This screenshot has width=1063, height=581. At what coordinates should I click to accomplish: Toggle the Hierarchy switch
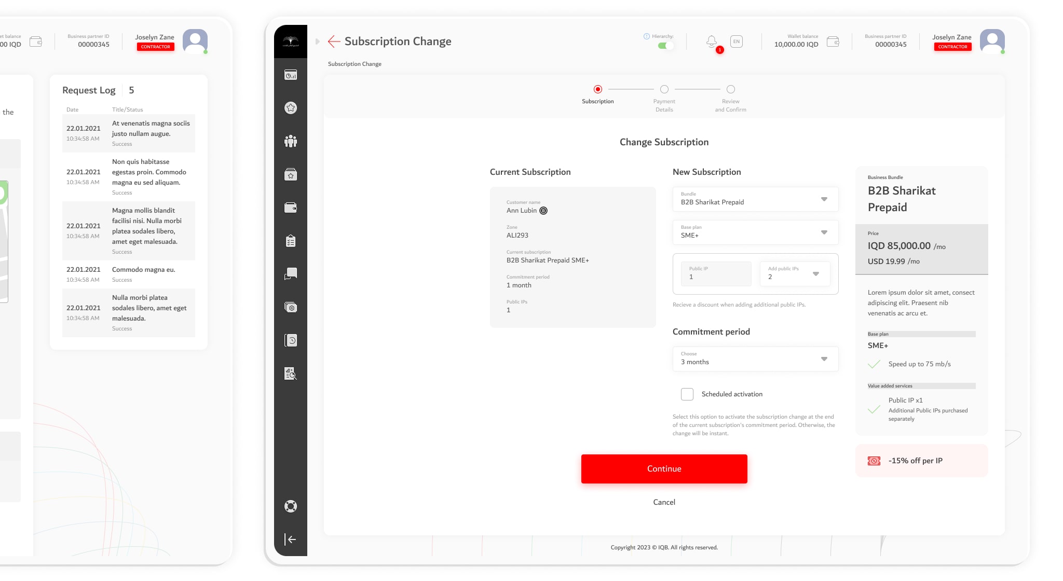point(665,46)
